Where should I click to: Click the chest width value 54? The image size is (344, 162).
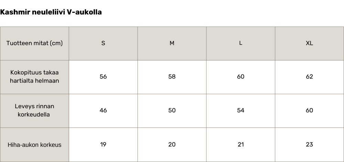[x=241, y=110]
